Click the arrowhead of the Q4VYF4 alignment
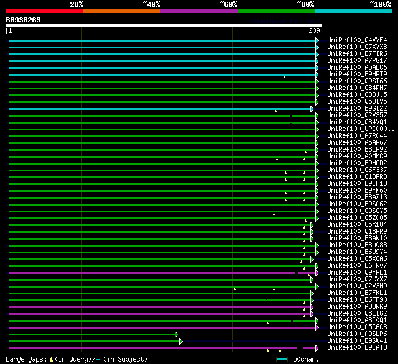Viewport: 398px width, 364px height. click(x=317, y=40)
